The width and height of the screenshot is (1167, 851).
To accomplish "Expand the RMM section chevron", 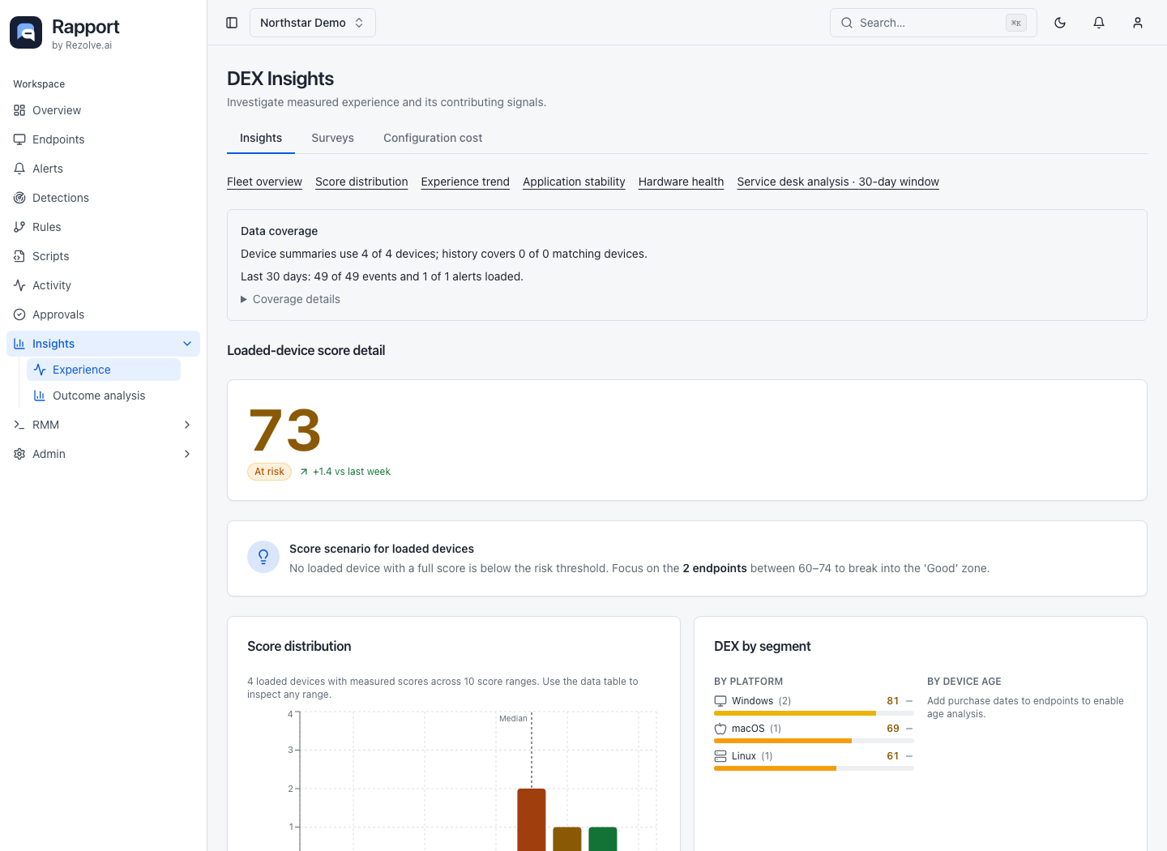I will tap(187, 425).
